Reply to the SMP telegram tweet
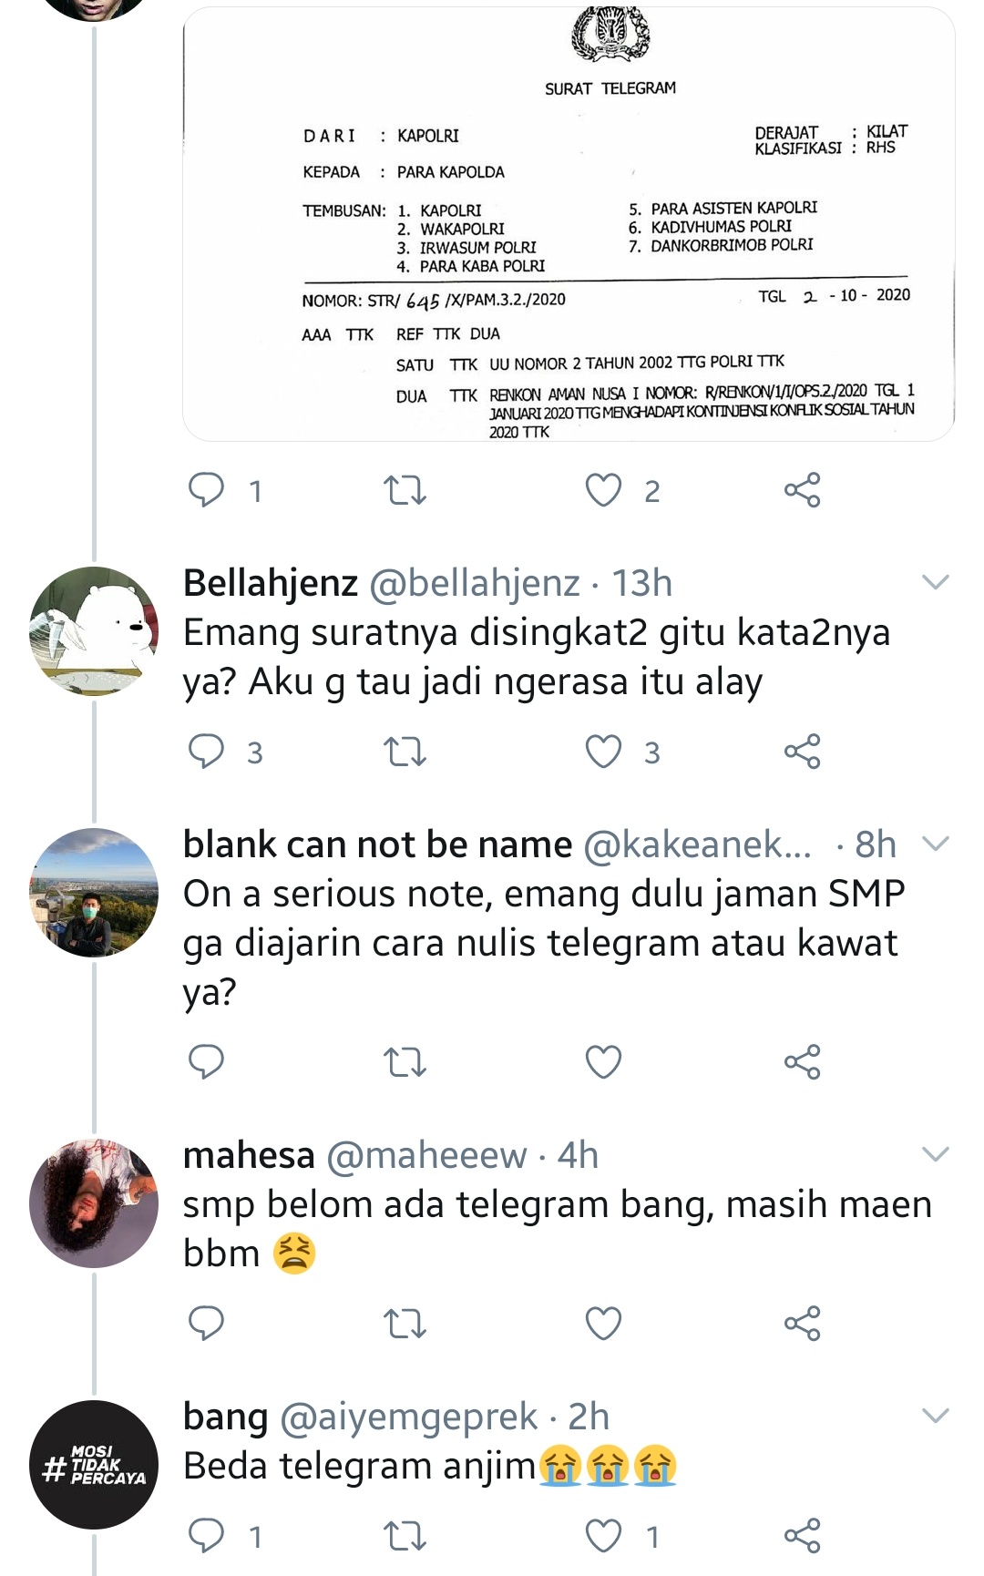The image size is (984, 1576). pyautogui.click(x=206, y=1062)
